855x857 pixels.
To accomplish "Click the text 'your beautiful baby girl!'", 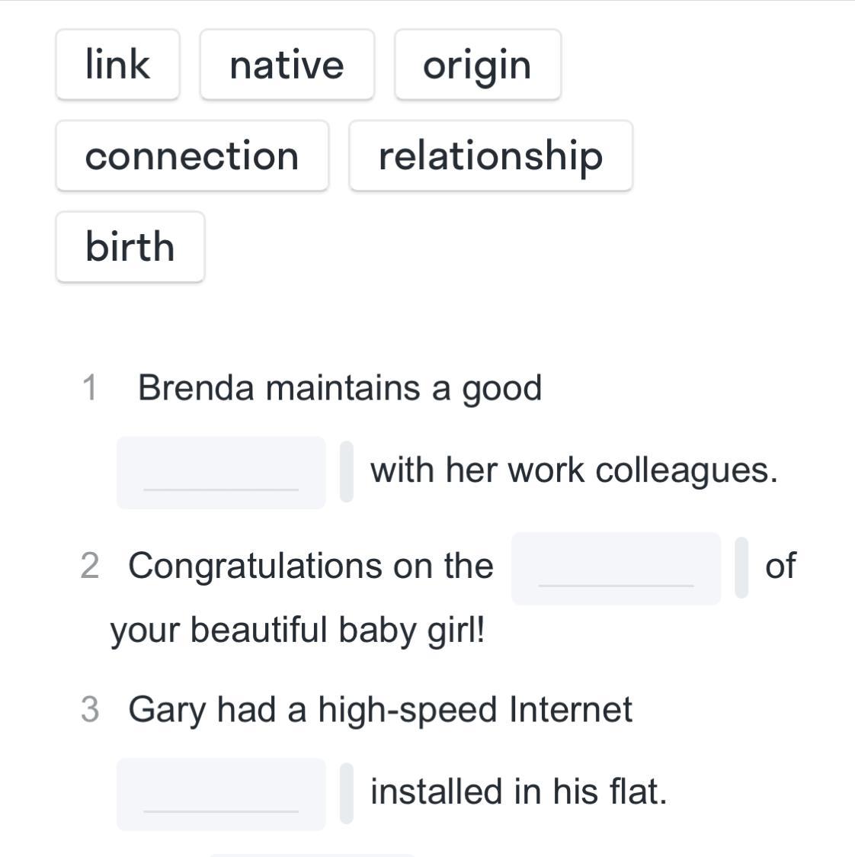I will pyautogui.click(x=297, y=631).
